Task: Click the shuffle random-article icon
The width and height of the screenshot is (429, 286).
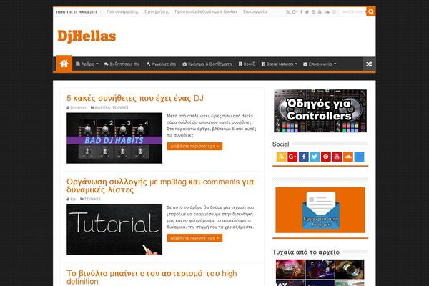Action: 369,64
